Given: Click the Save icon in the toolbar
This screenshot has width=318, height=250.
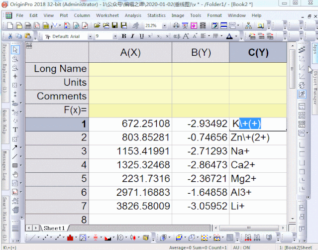Looking at the screenshot, I should click(x=115, y=25).
